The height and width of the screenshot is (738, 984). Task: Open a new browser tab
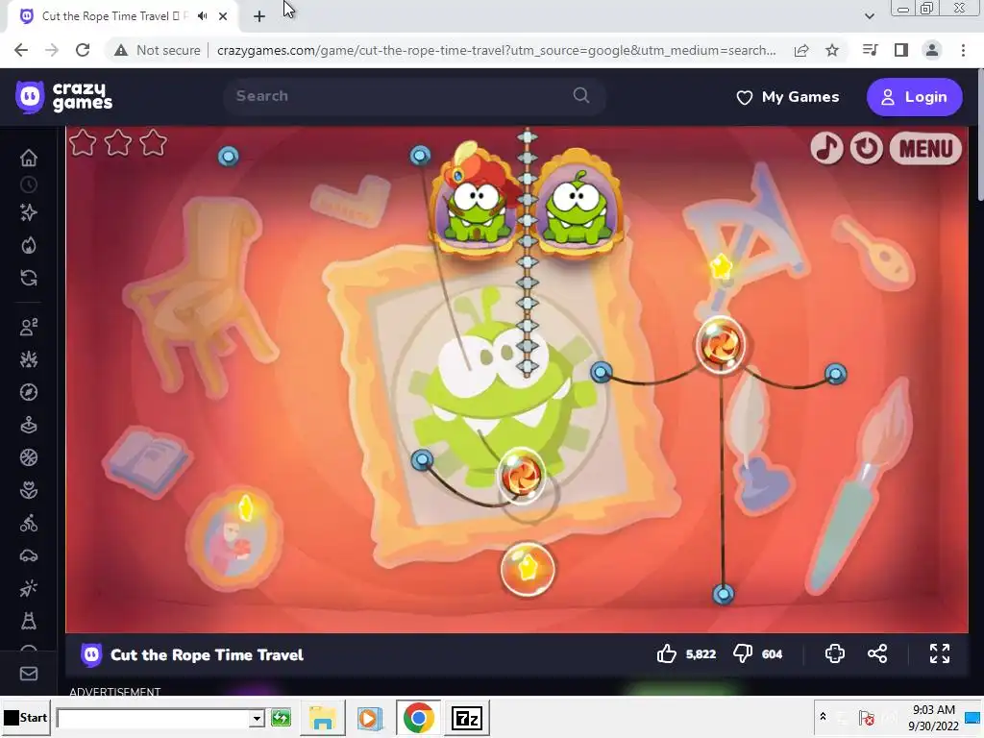click(x=259, y=16)
